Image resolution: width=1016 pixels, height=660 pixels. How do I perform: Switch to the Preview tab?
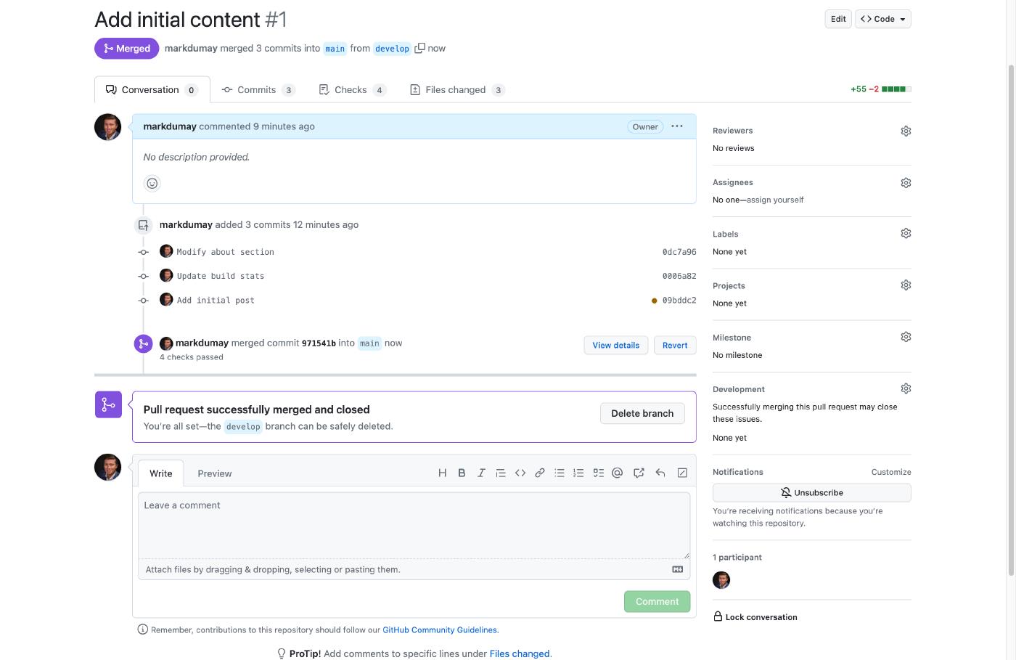point(215,473)
